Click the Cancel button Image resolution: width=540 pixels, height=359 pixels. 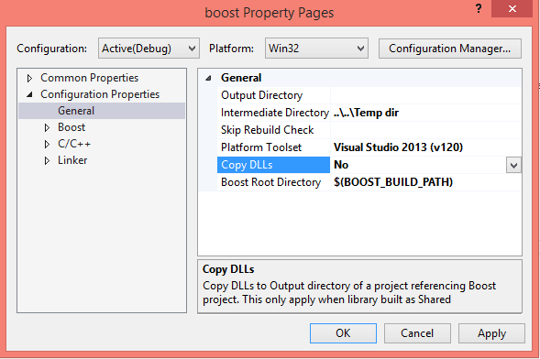[417, 333]
